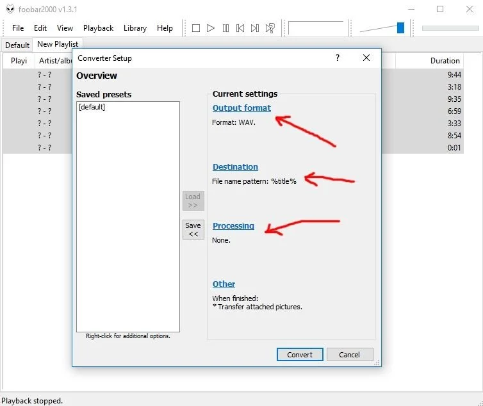The width and height of the screenshot is (483, 406).
Task: Click 'Right-click for additional options.' hint text
Action: (128, 336)
